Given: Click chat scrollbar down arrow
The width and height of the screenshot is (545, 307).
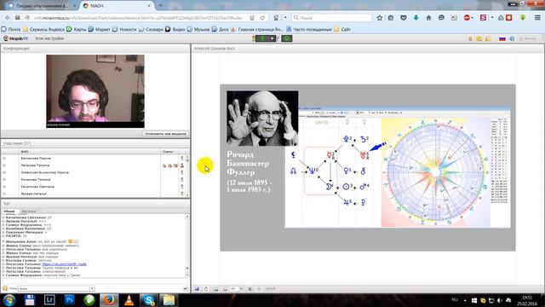Looking at the screenshot, I should click(x=187, y=275).
